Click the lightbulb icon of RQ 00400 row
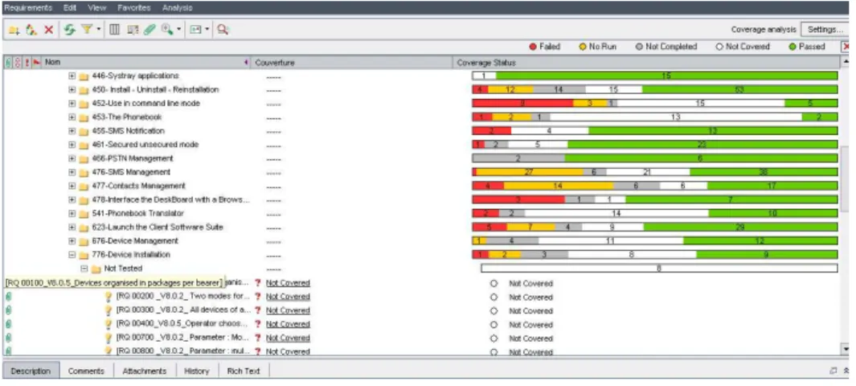This screenshot has width=856, height=386. click(108, 324)
